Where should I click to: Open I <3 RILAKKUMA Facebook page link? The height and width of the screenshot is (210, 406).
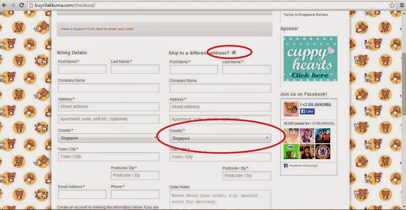pyautogui.click(x=316, y=105)
